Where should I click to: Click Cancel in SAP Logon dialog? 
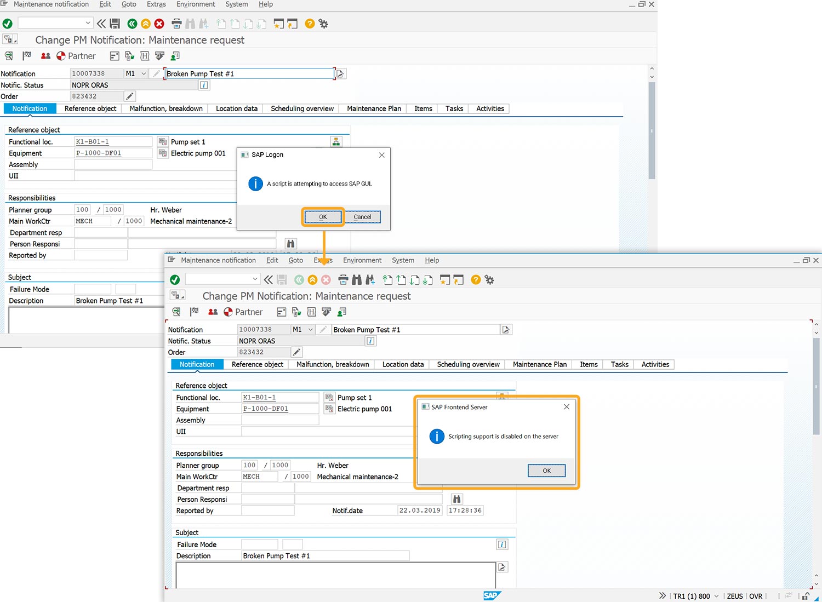362,217
